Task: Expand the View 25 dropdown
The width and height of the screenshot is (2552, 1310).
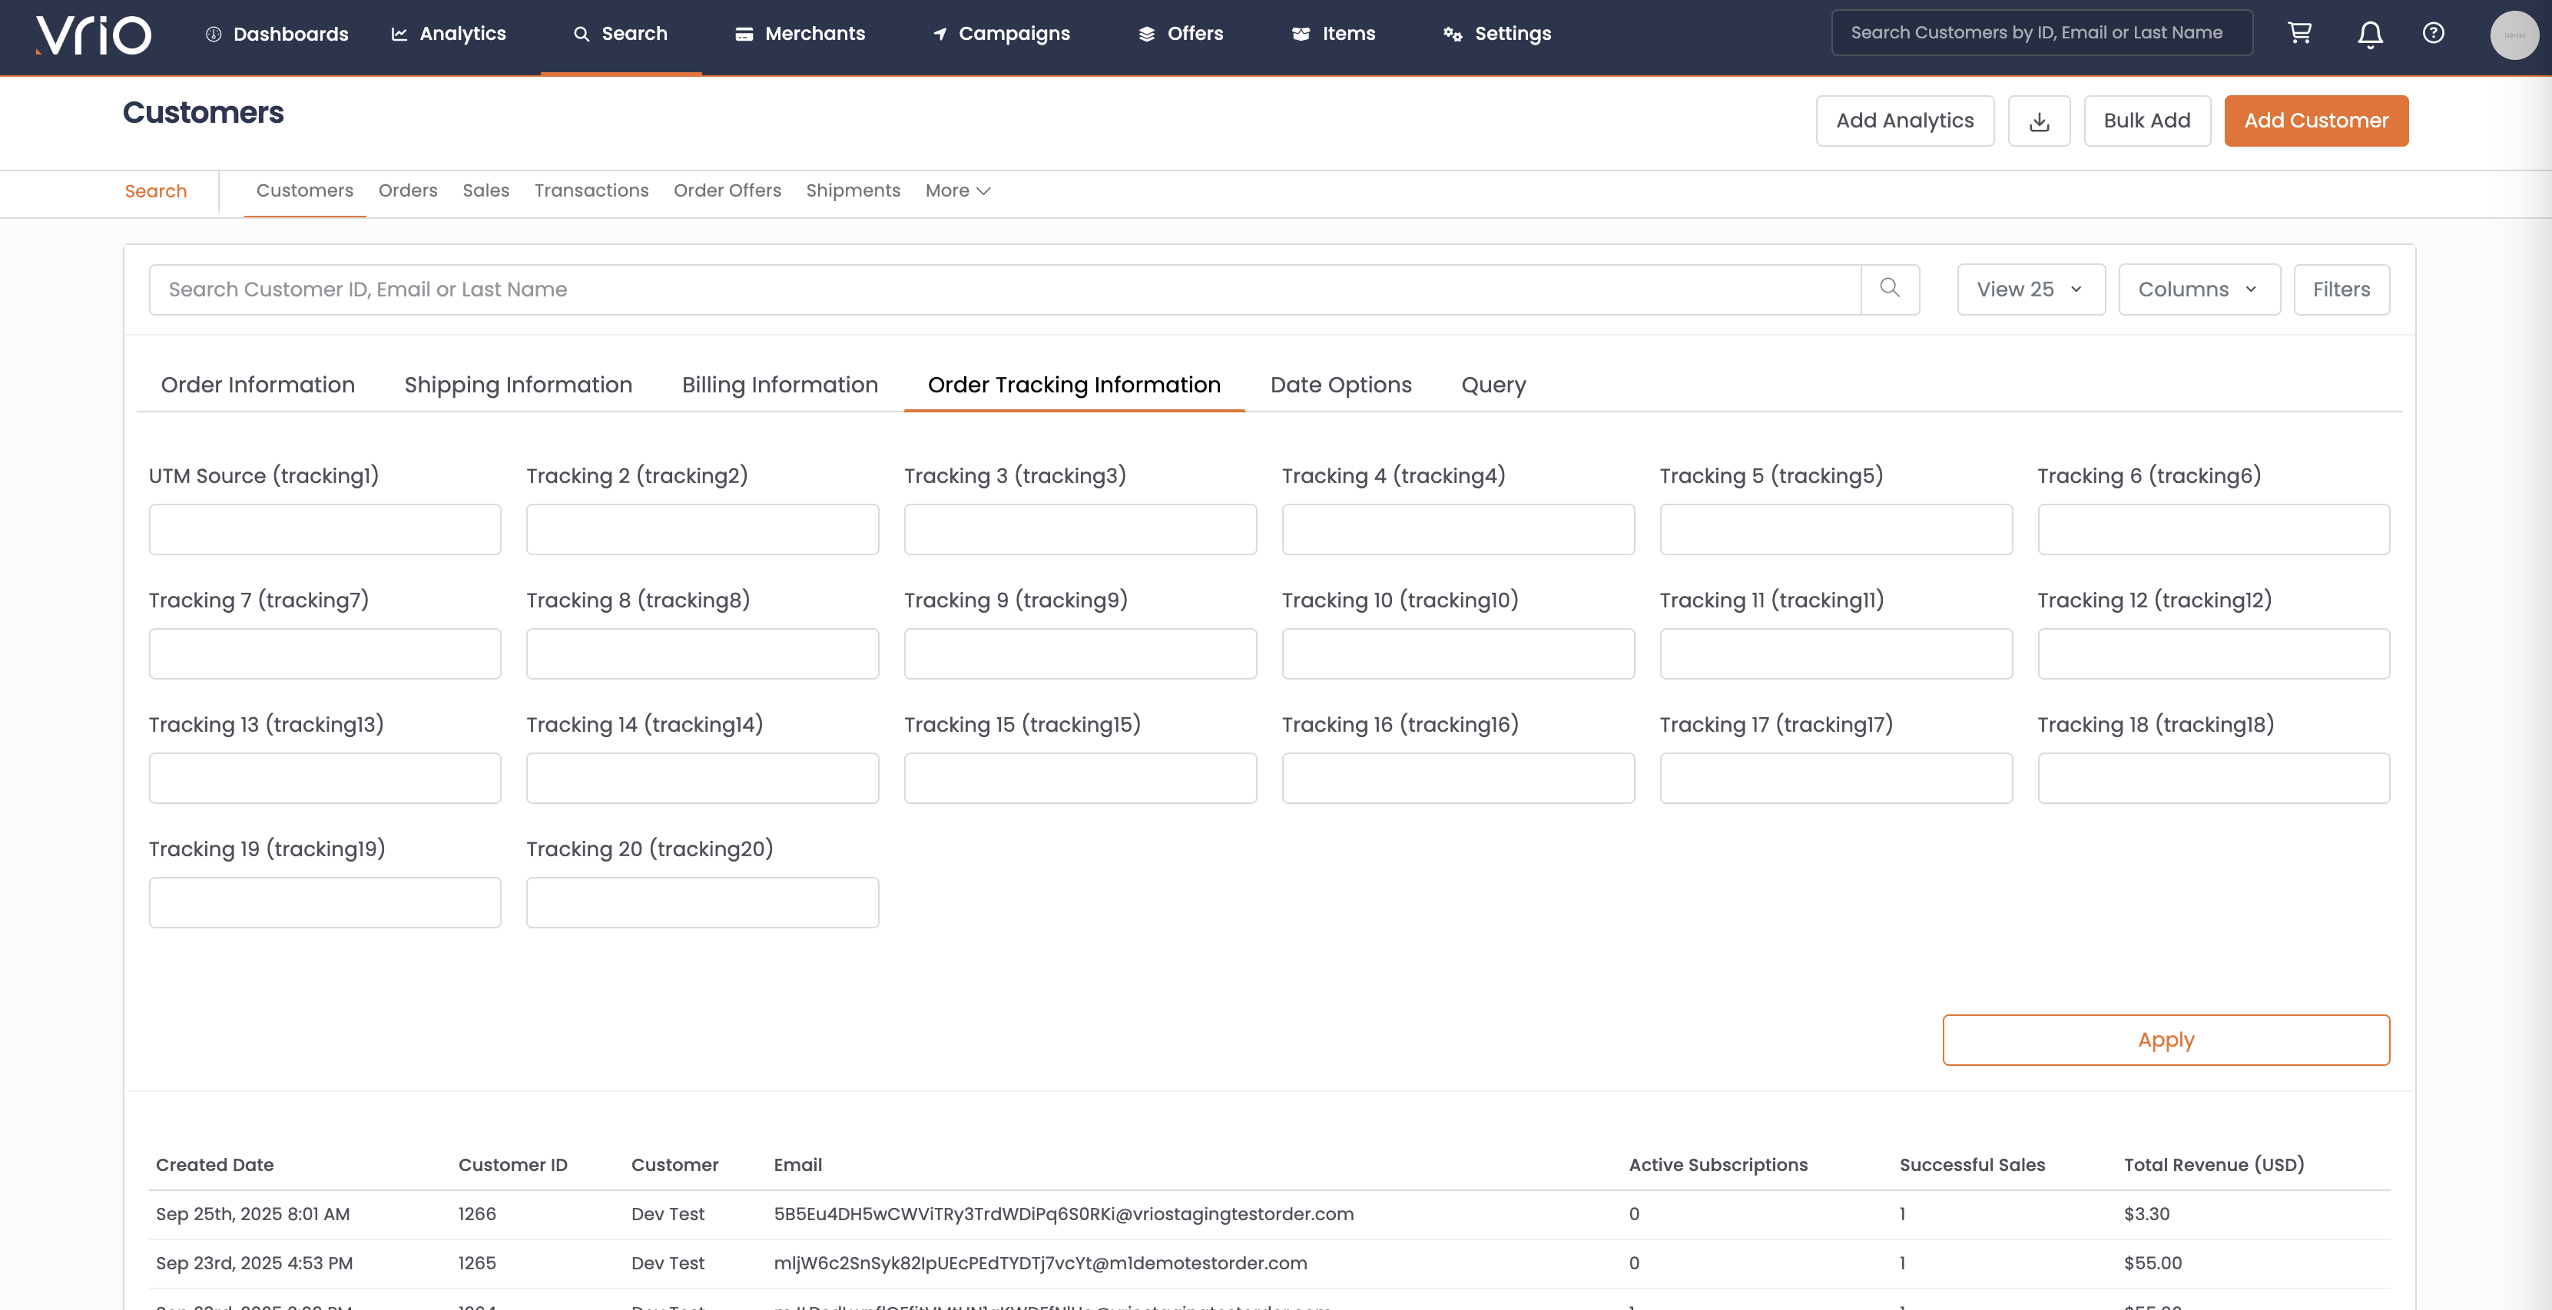Action: pyautogui.click(x=2030, y=289)
